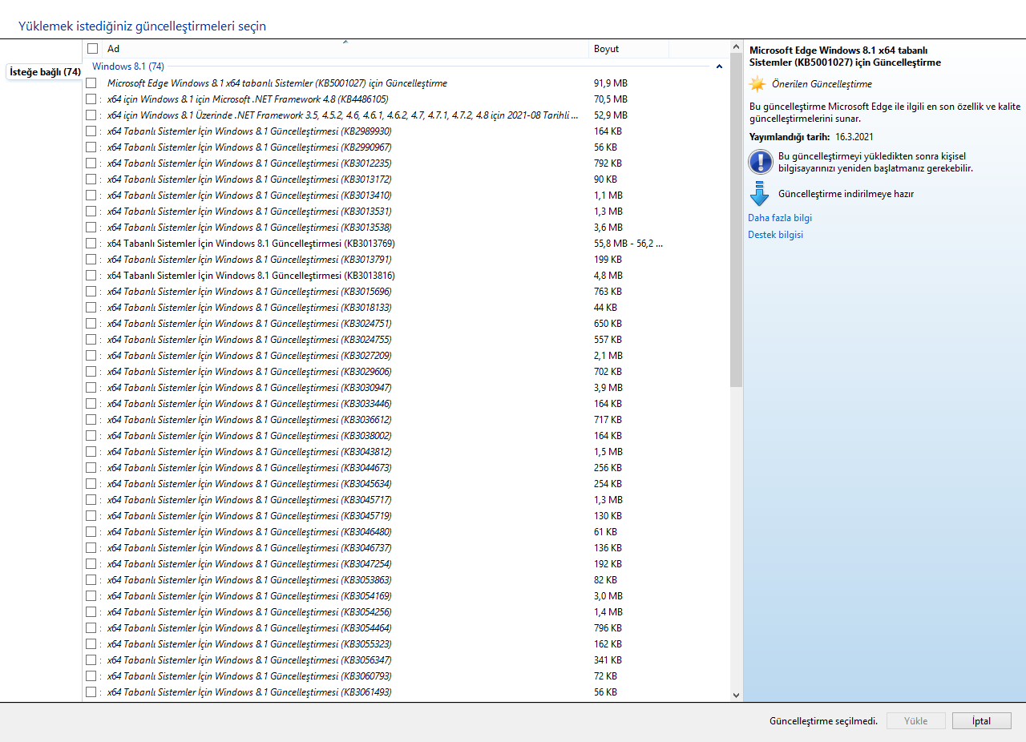The height and width of the screenshot is (742, 1026).
Task: Click the blue download arrow icon
Action: (x=760, y=194)
